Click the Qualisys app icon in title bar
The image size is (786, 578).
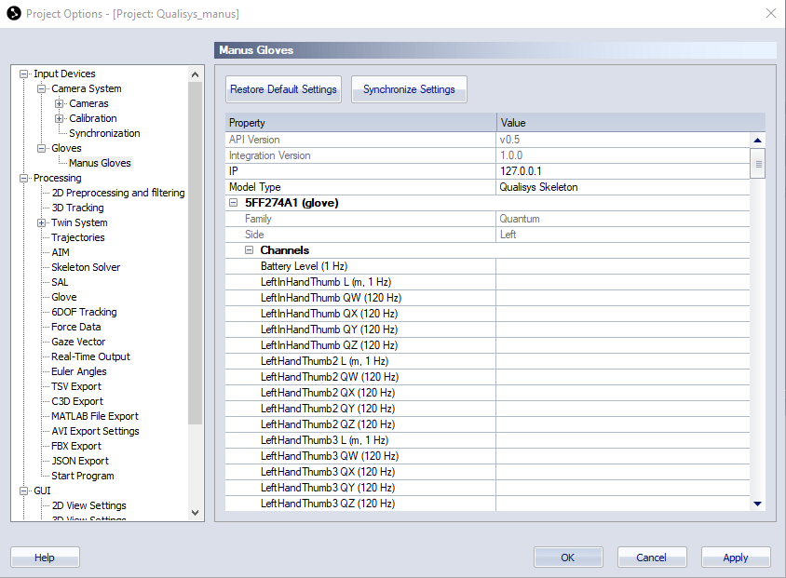(14, 14)
